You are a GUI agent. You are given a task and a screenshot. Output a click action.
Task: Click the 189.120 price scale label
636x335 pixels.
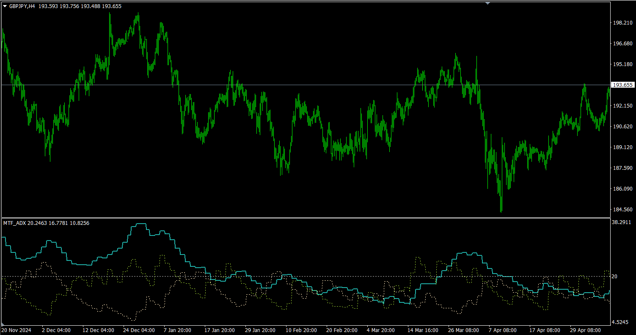622,147
